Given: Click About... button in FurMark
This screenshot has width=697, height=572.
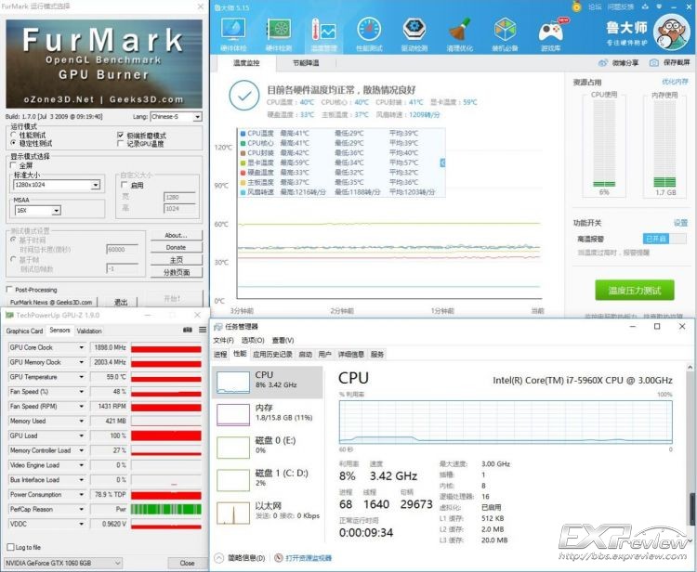Looking at the screenshot, I should (176, 235).
